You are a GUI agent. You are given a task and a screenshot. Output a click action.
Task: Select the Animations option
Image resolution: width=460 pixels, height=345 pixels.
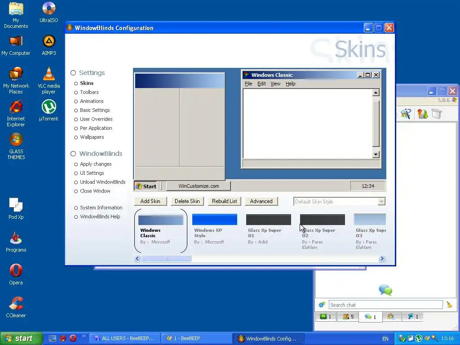tap(92, 101)
